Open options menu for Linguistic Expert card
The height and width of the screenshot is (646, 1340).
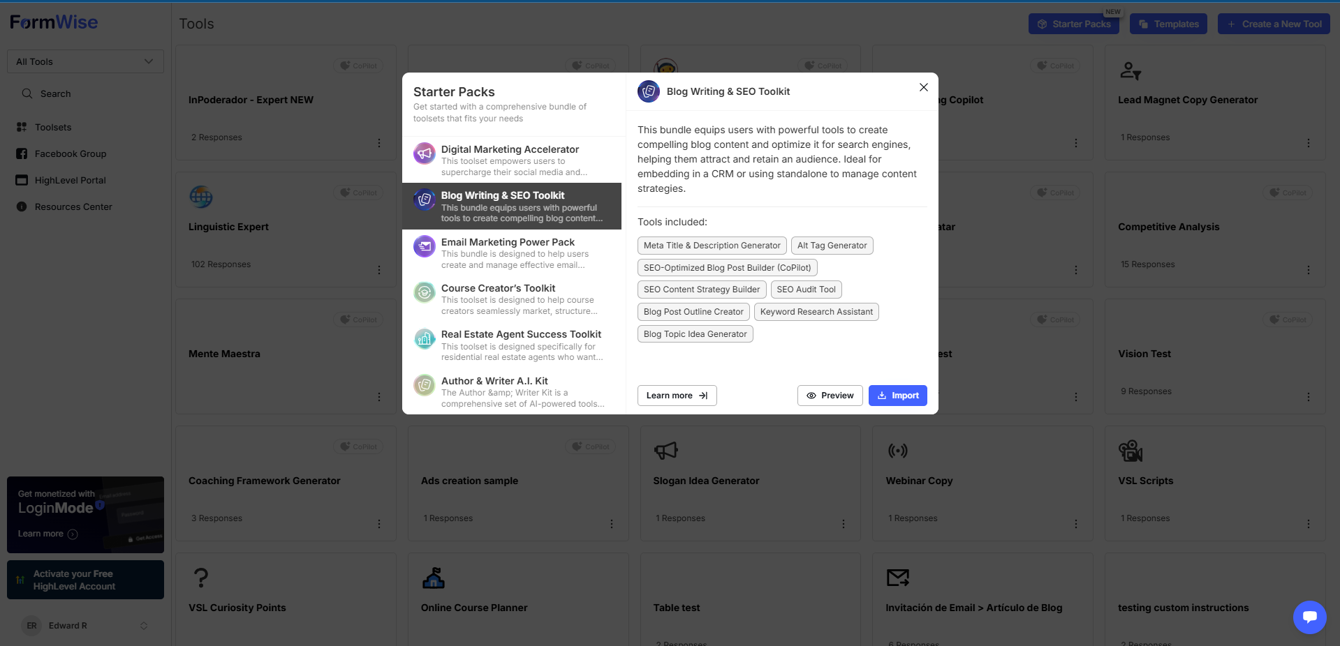click(x=379, y=270)
